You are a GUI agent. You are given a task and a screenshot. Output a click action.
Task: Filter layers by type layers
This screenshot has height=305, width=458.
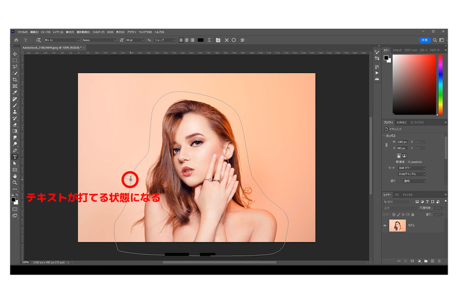point(427,201)
